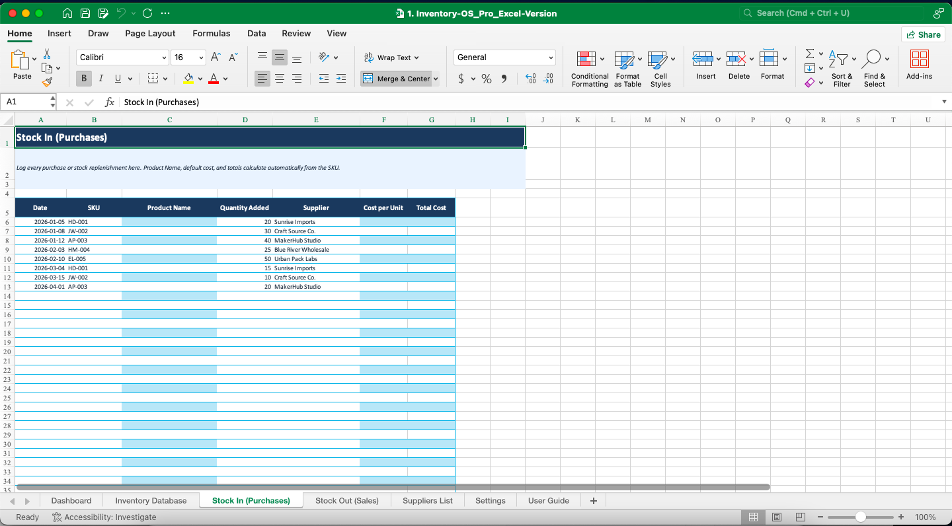Apply the Percent number style
Image resolution: width=952 pixels, height=526 pixels.
[486, 79]
